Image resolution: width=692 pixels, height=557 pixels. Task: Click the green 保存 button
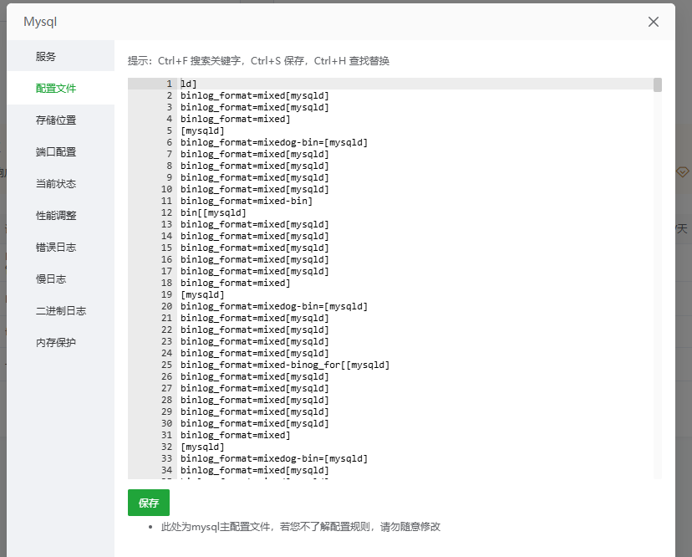(x=149, y=503)
